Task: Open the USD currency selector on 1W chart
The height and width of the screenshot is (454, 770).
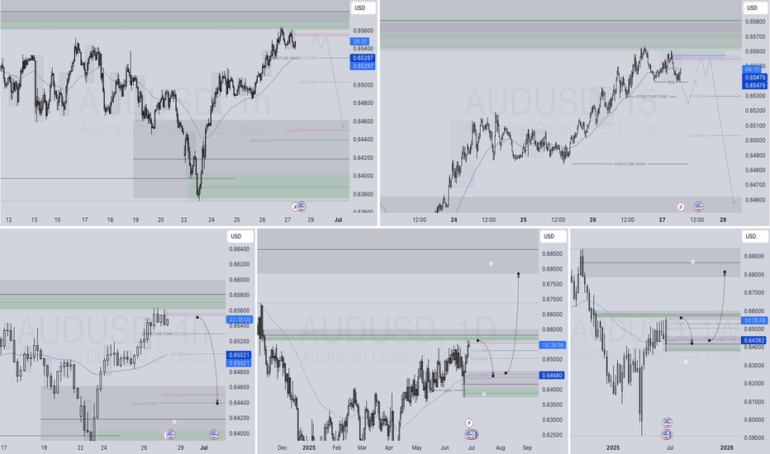Action: point(754,237)
